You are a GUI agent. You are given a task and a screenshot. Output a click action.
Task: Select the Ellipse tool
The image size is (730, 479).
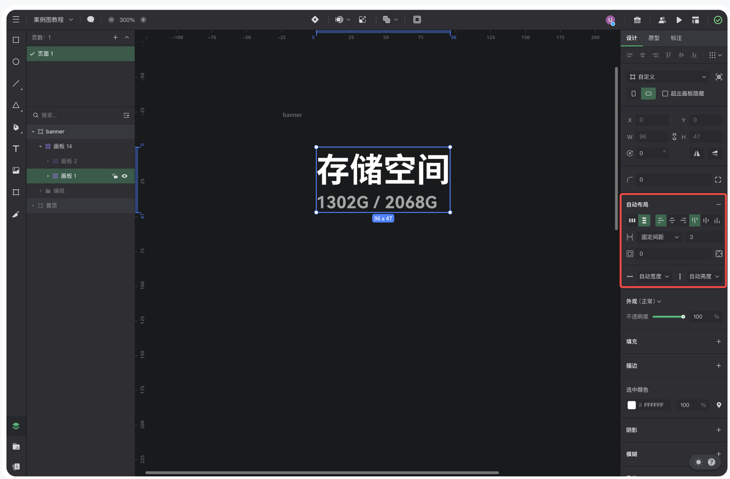[16, 62]
